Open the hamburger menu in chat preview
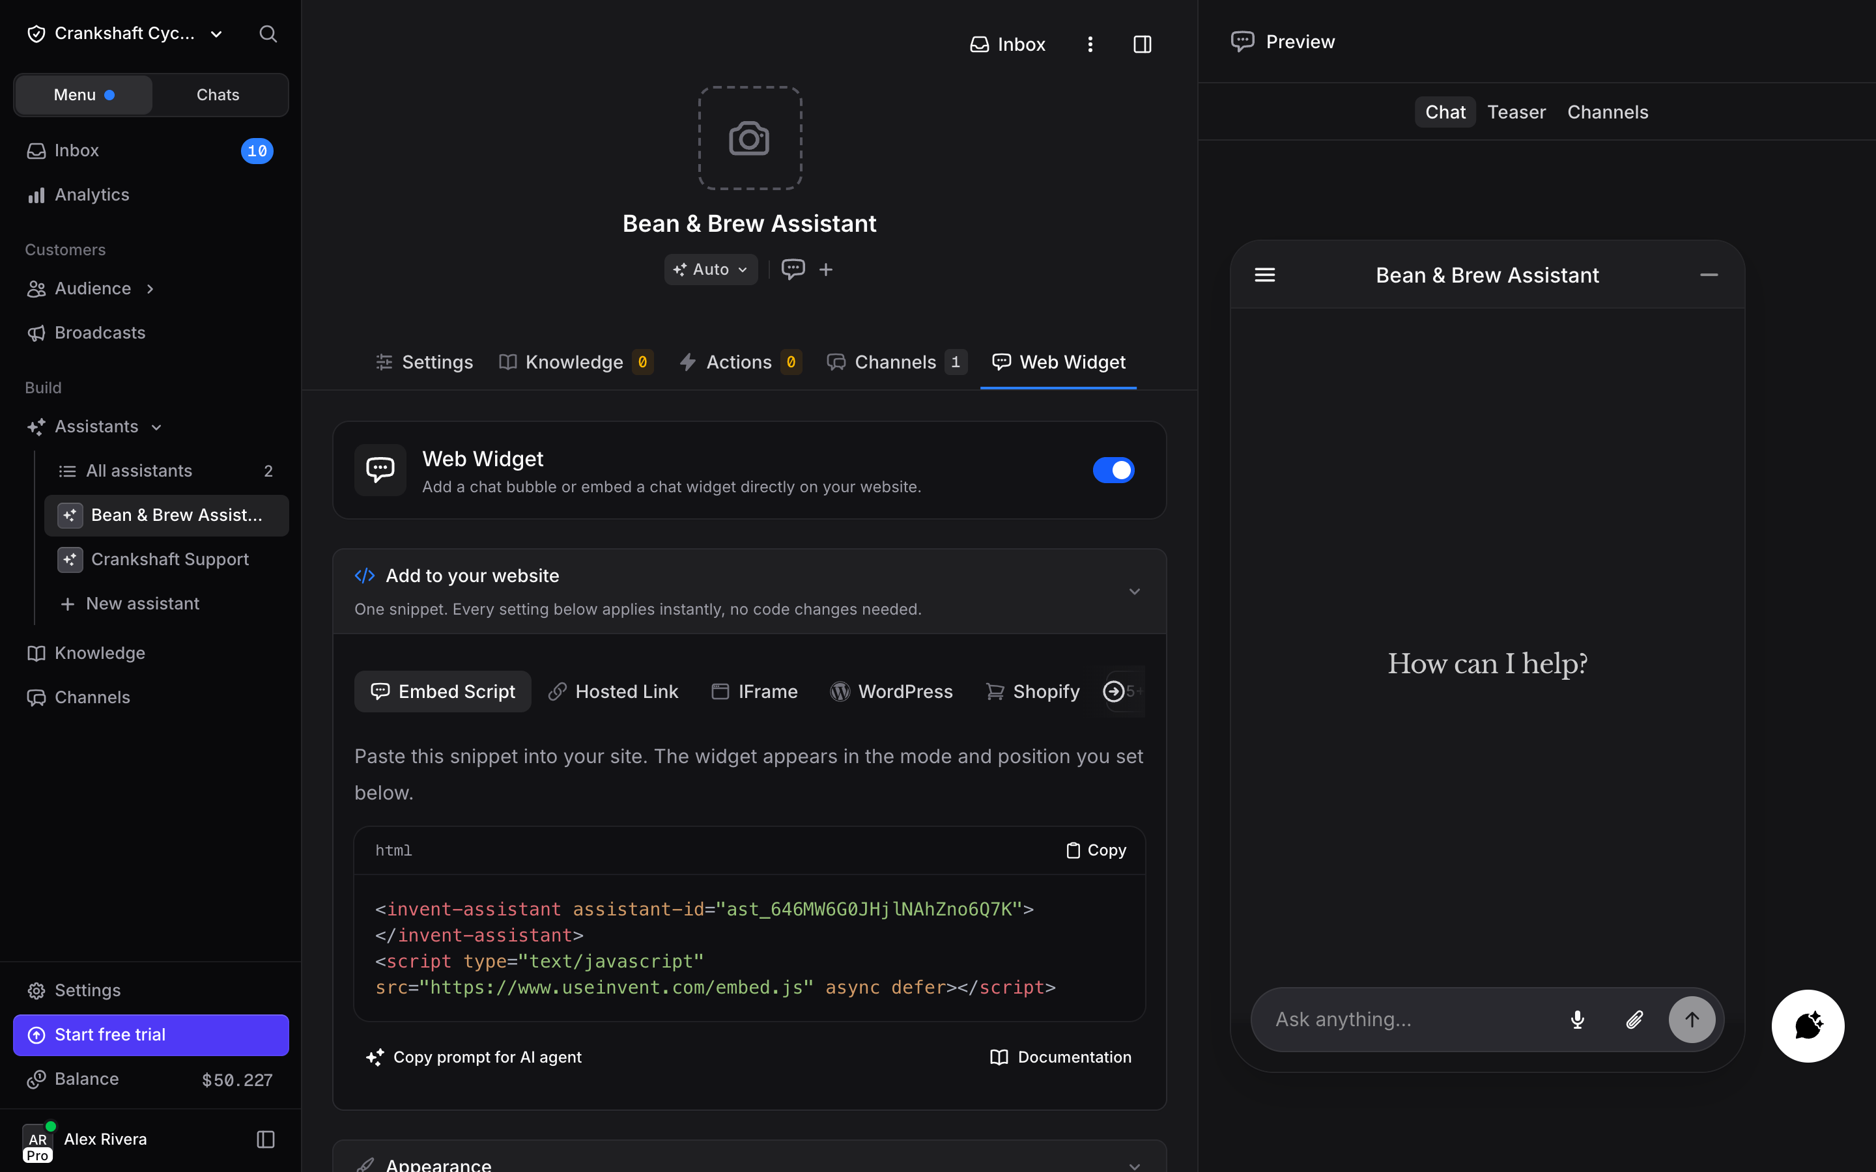Viewport: 1876px width, 1172px height. 1264,275
